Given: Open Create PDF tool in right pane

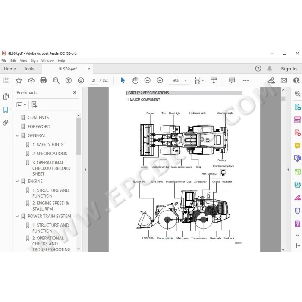Looking at the screenshot, I should 297,133.
